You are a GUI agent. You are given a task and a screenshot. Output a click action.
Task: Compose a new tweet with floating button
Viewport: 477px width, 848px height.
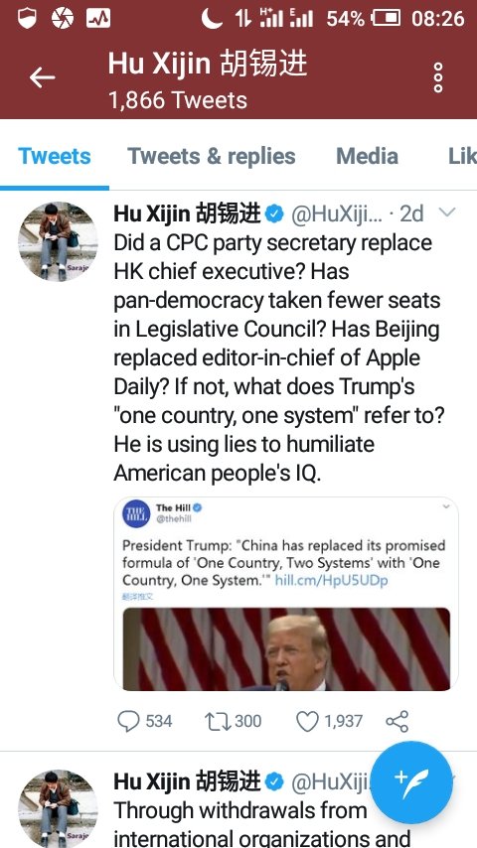pos(412,782)
